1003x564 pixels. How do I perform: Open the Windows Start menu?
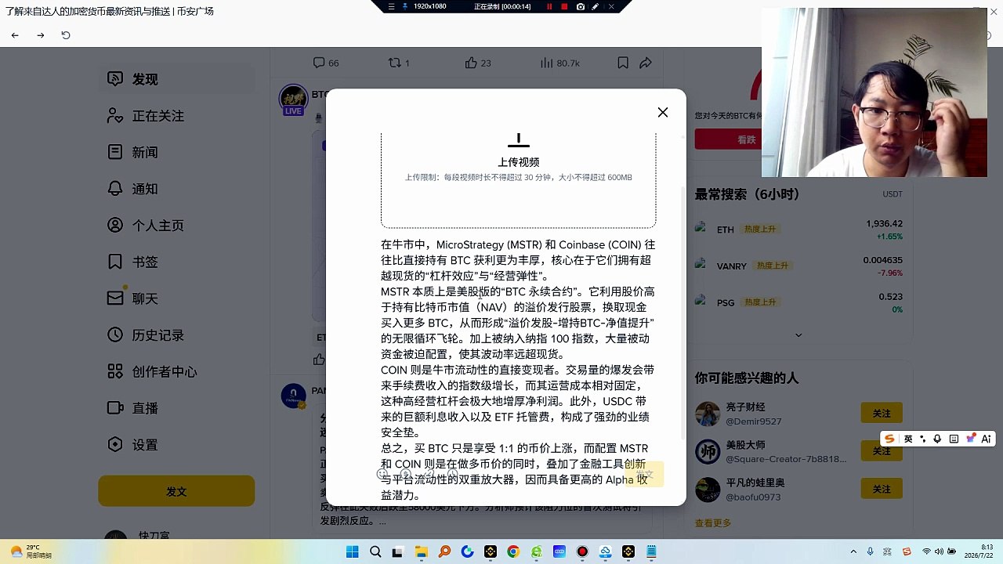point(353,551)
